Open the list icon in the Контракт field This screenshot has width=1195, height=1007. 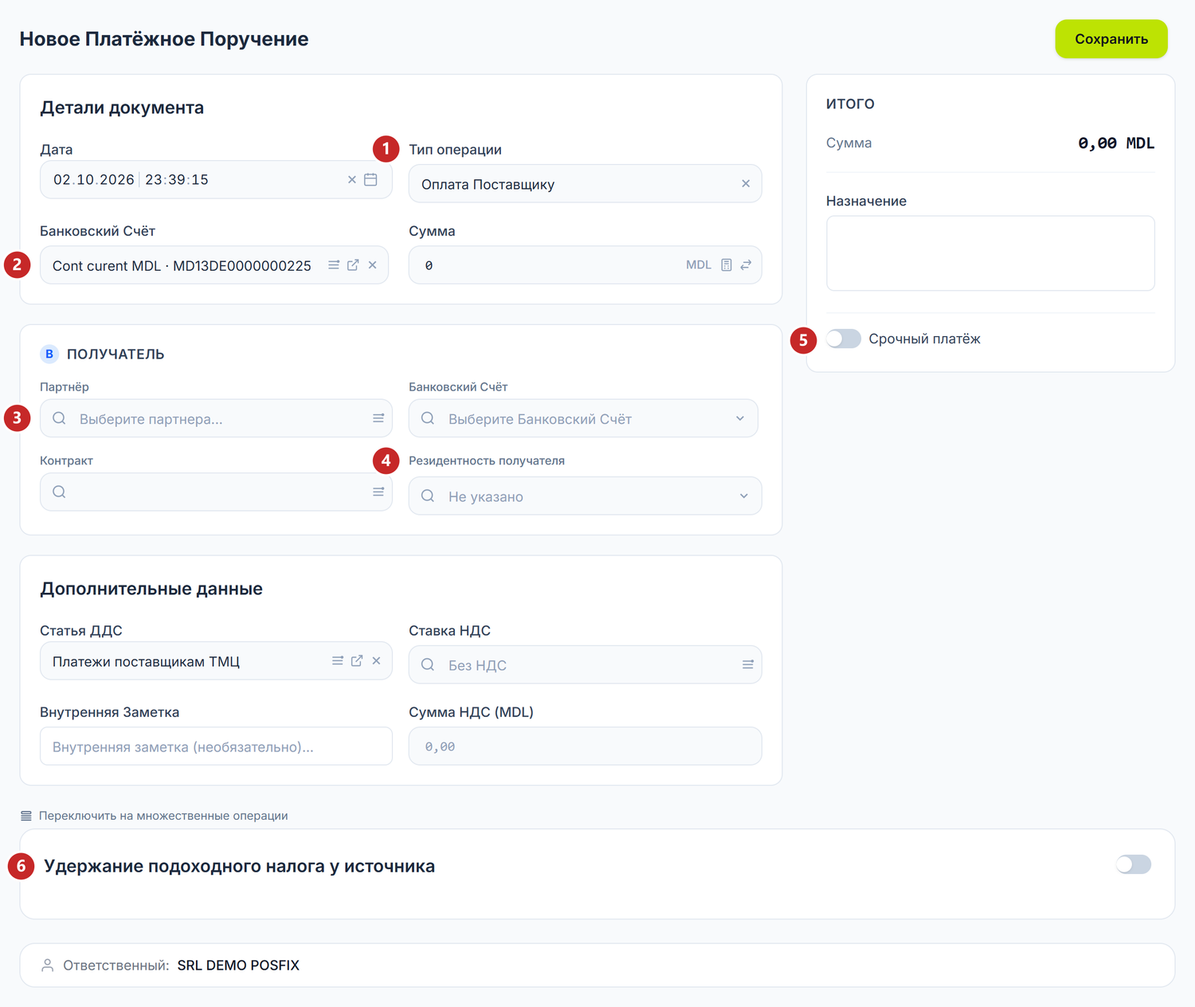pos(378,492)
